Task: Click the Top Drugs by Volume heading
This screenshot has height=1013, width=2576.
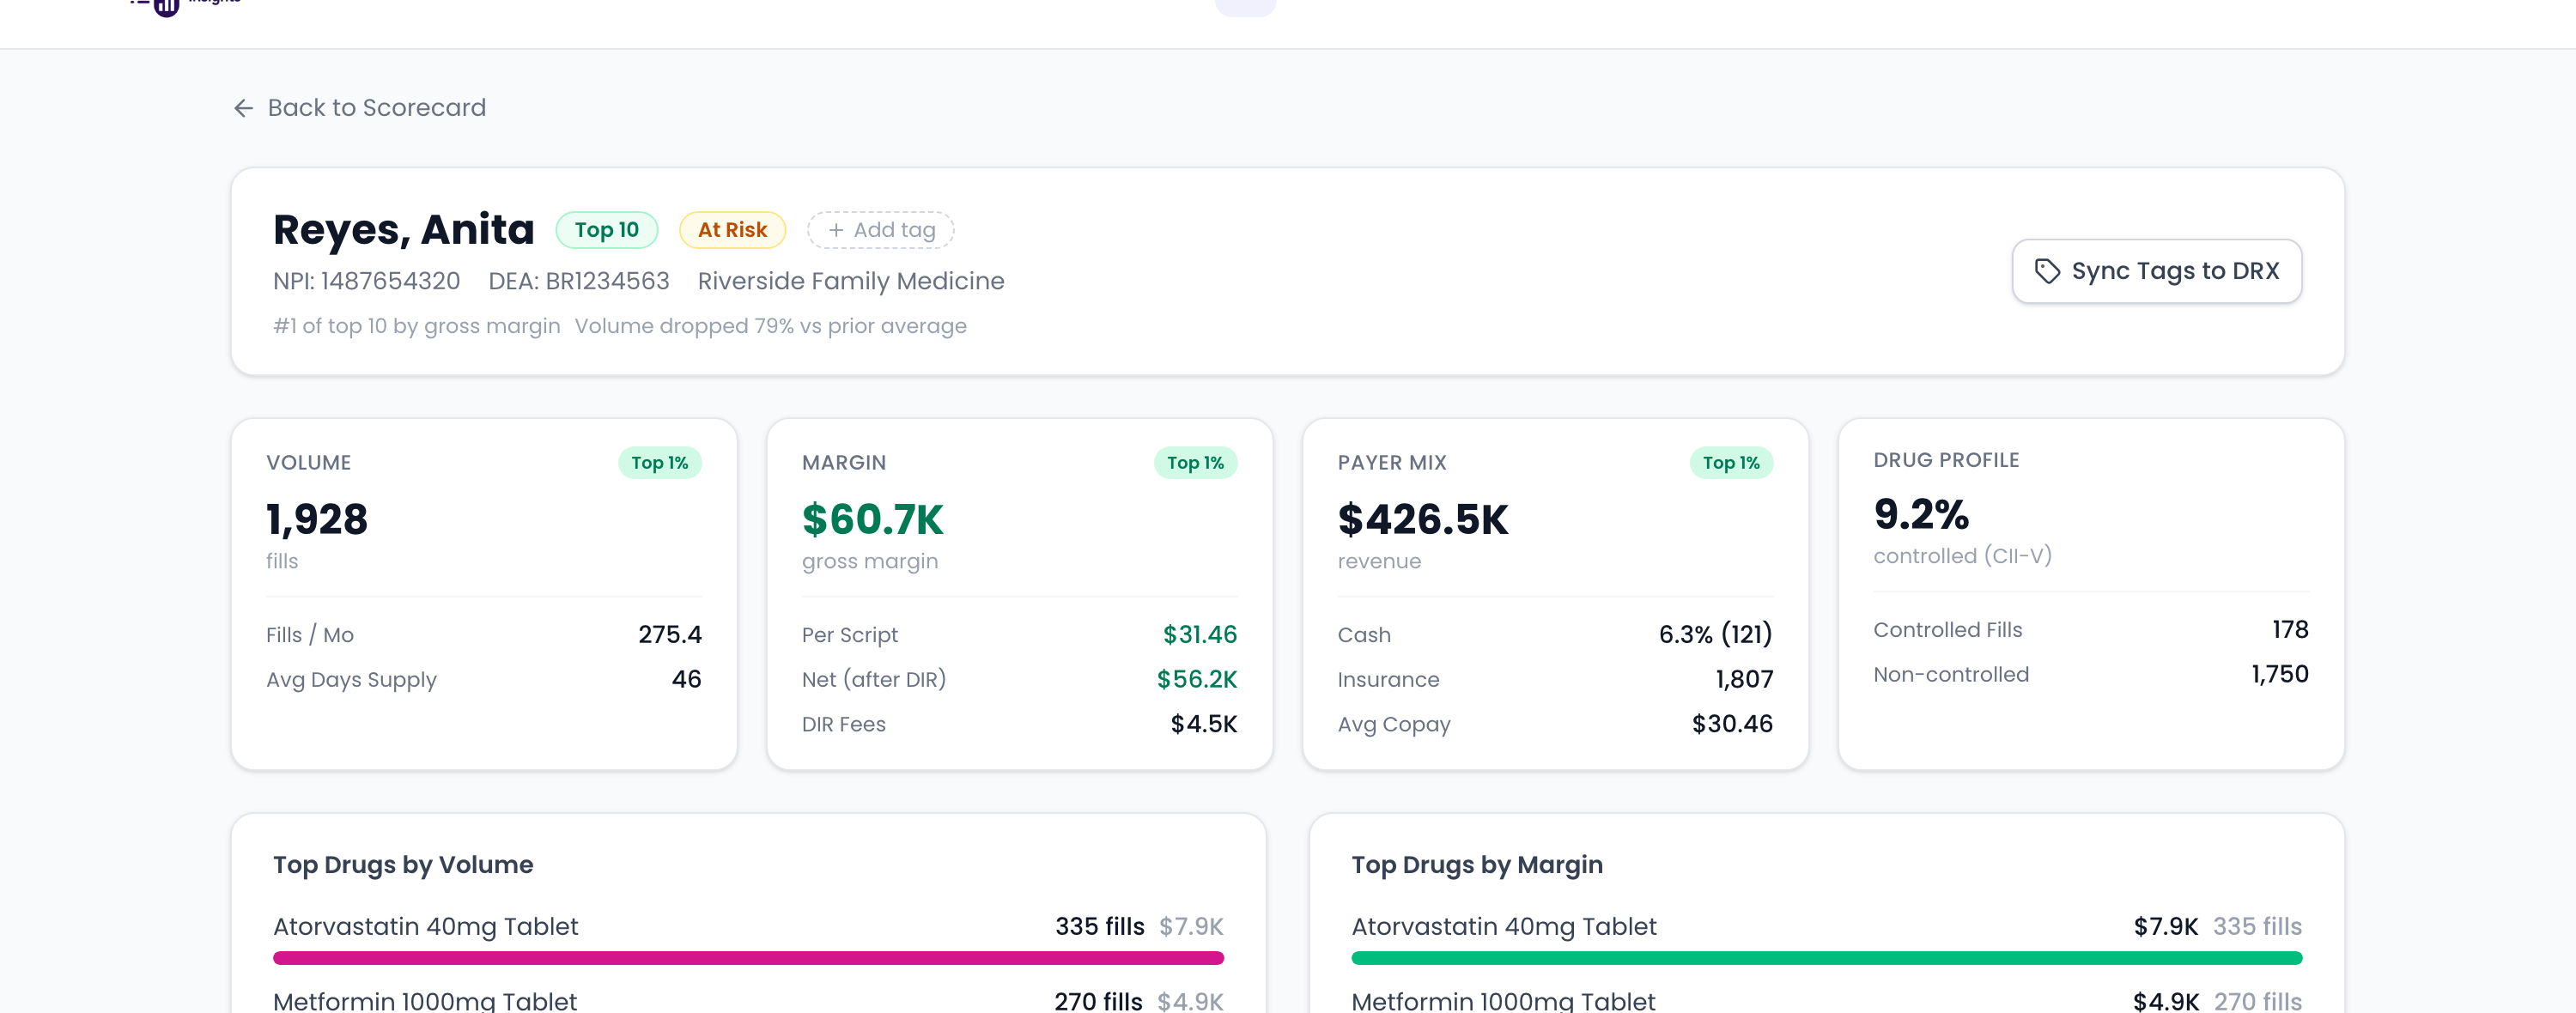Action: tap(403, 865)
